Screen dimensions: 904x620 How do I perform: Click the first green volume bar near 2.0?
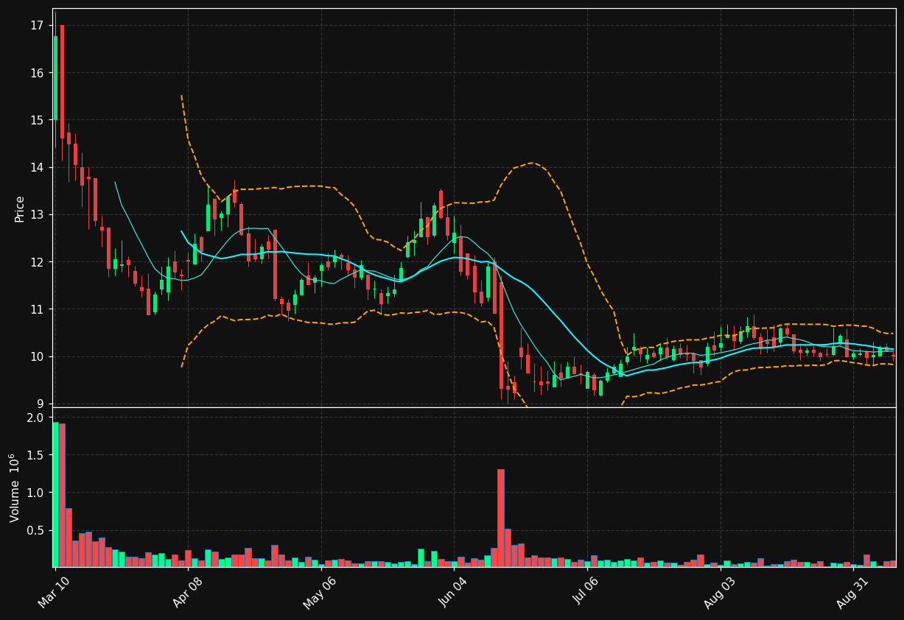click(55, 494)
